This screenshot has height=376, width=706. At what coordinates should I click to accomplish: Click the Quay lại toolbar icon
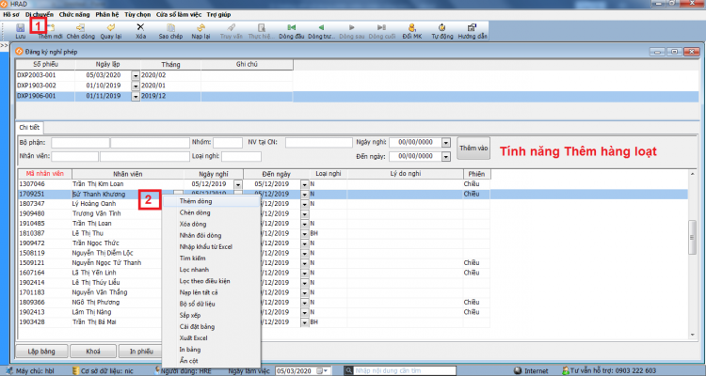[111, 27]
